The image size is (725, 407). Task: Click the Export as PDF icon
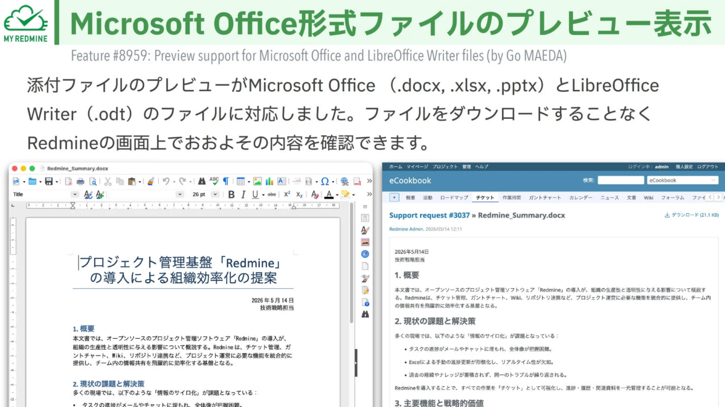pos(68,181)
